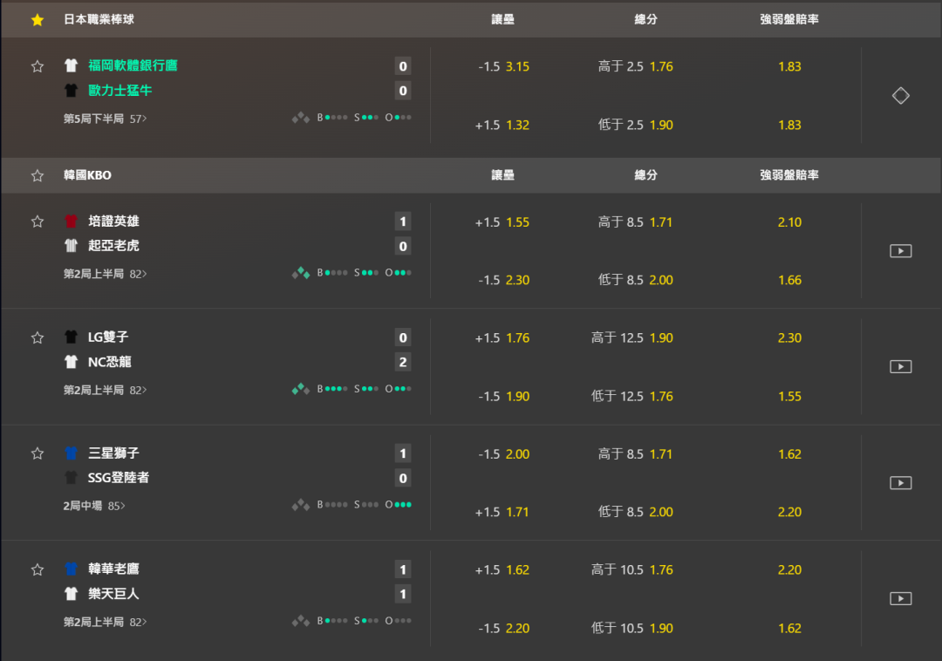
Task: Play live video for LG雙子 match
Action: (900, 367)
